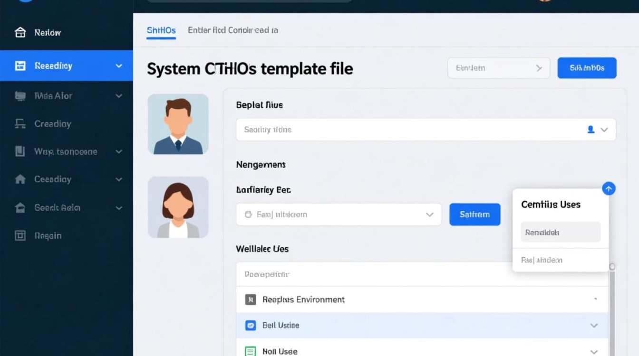The height and width of the screenshot is (356, 639).
Task: Click the monitor icon beside Wda Alor
Action: (20, 96)
